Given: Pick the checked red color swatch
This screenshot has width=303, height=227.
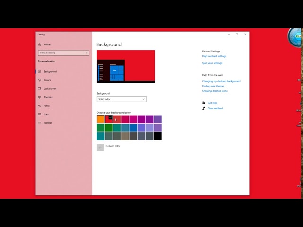Looking at the screenshot, I should click(x=108, y=120).
